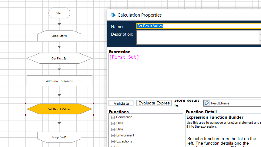This screenshot has width=261, height=147.
Task: Click the data item icon beside Result.Name
Action: click(x=206, y=103)
